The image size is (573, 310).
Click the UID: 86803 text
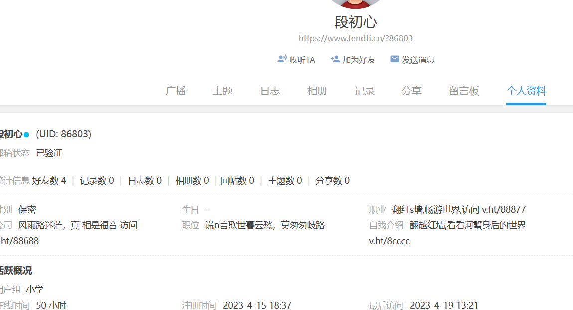(x=64, y=134)
